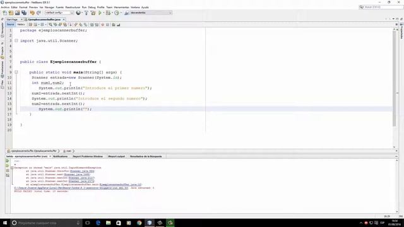The width and height of the screenshot is (404, 227).
Task: Open the Profile Project dropdown arrow
Action: tap(121, 13)
